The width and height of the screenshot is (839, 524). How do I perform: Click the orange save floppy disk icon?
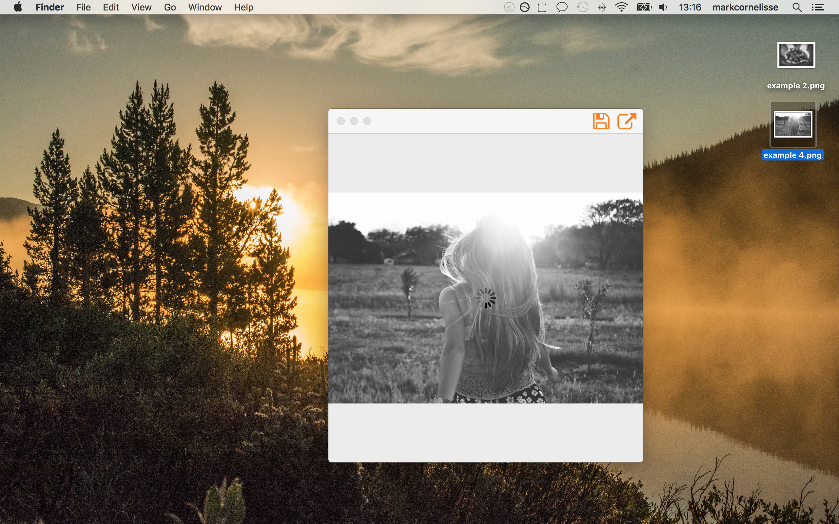(601, 121)
